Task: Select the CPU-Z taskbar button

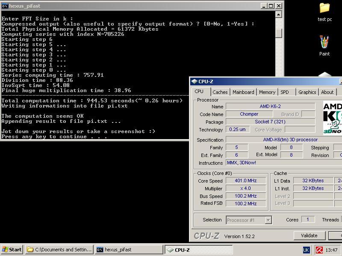Action: [x=198, y=250]
